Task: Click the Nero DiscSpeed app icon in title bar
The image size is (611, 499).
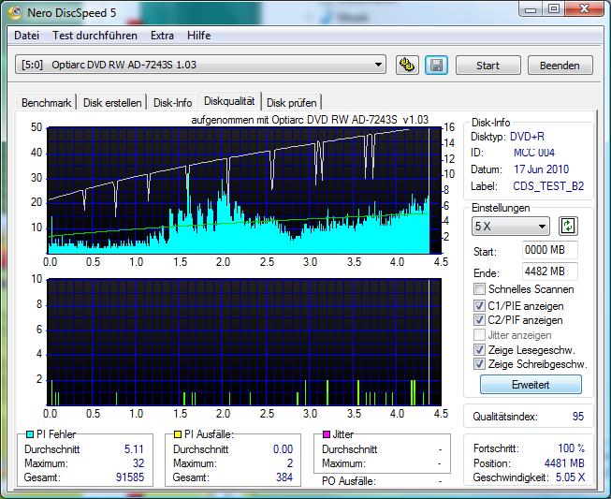Action: point(15,13)
